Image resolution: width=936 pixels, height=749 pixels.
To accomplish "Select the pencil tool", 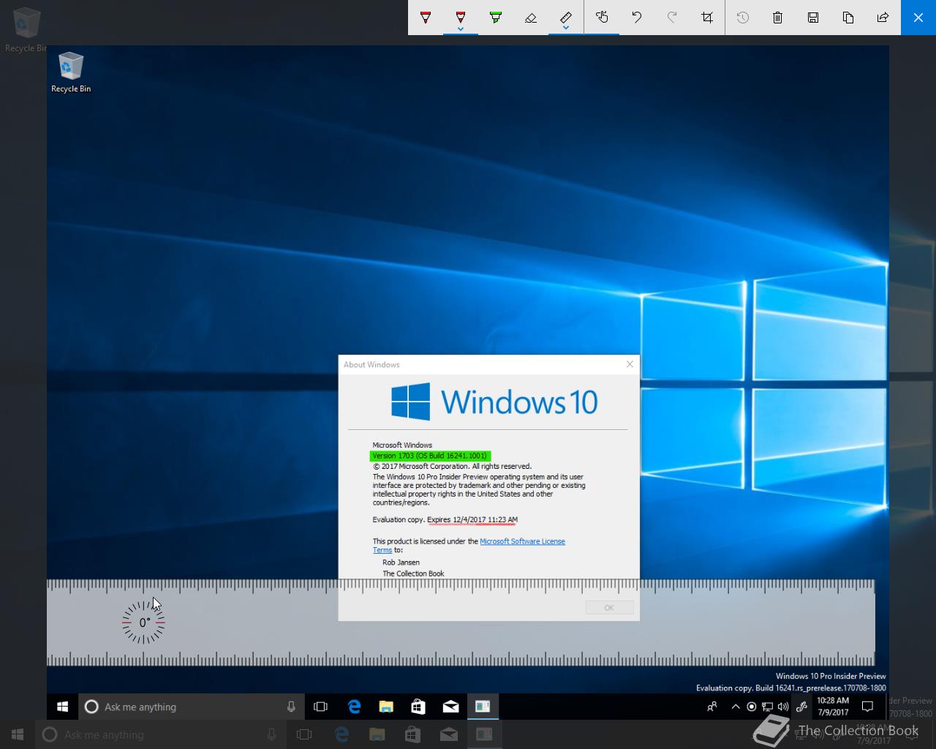I will pos(461,16).
